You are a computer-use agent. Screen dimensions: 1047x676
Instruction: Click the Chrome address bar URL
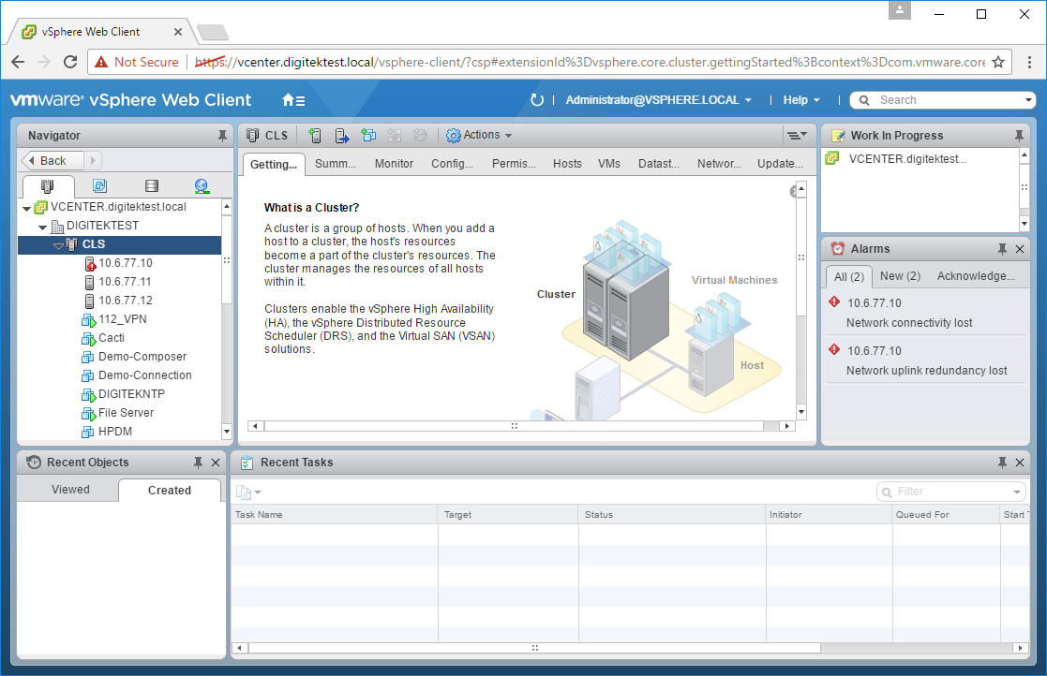pos(590,62)
